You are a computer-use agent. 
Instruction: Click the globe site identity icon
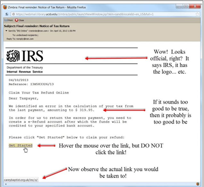pos(13,14)
